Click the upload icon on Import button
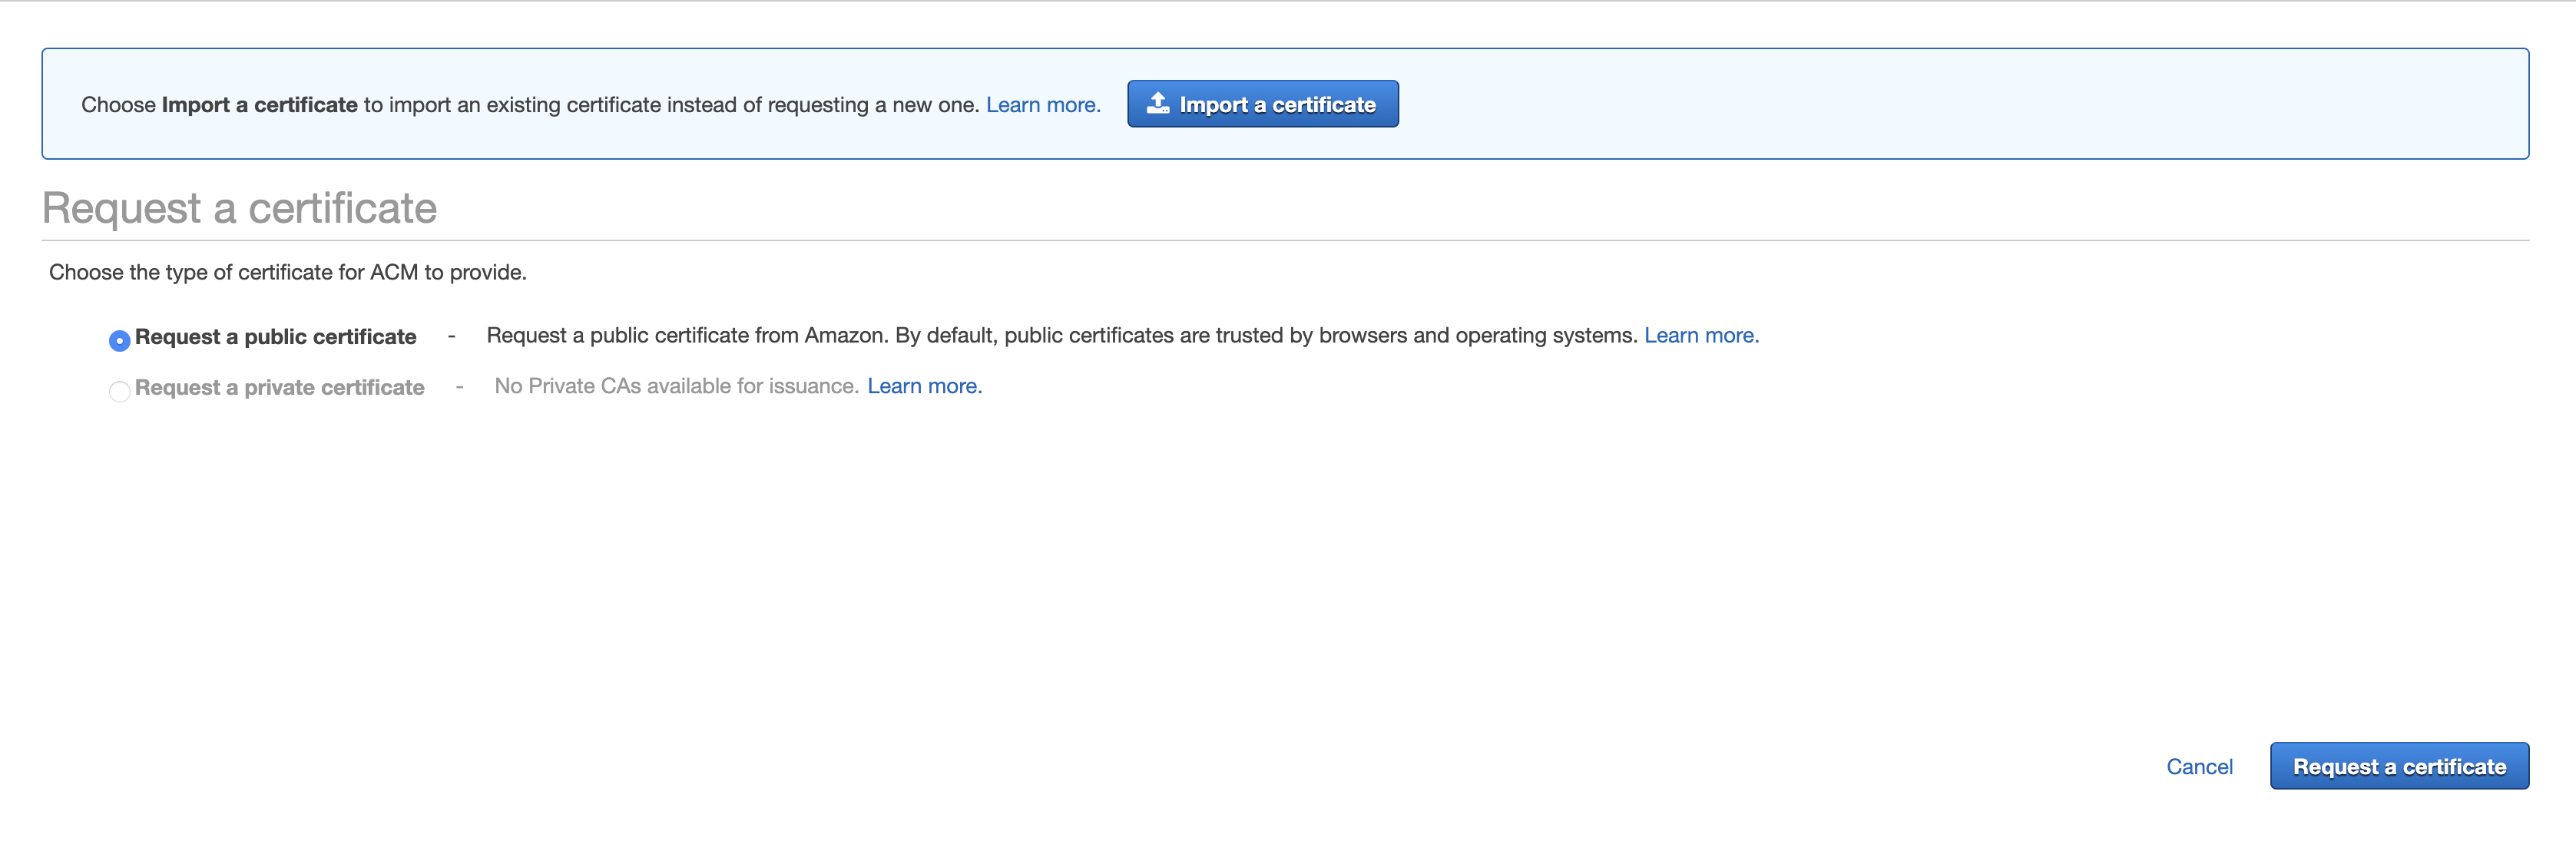This screenshot has width=2576, height=851. (1157, 103)
